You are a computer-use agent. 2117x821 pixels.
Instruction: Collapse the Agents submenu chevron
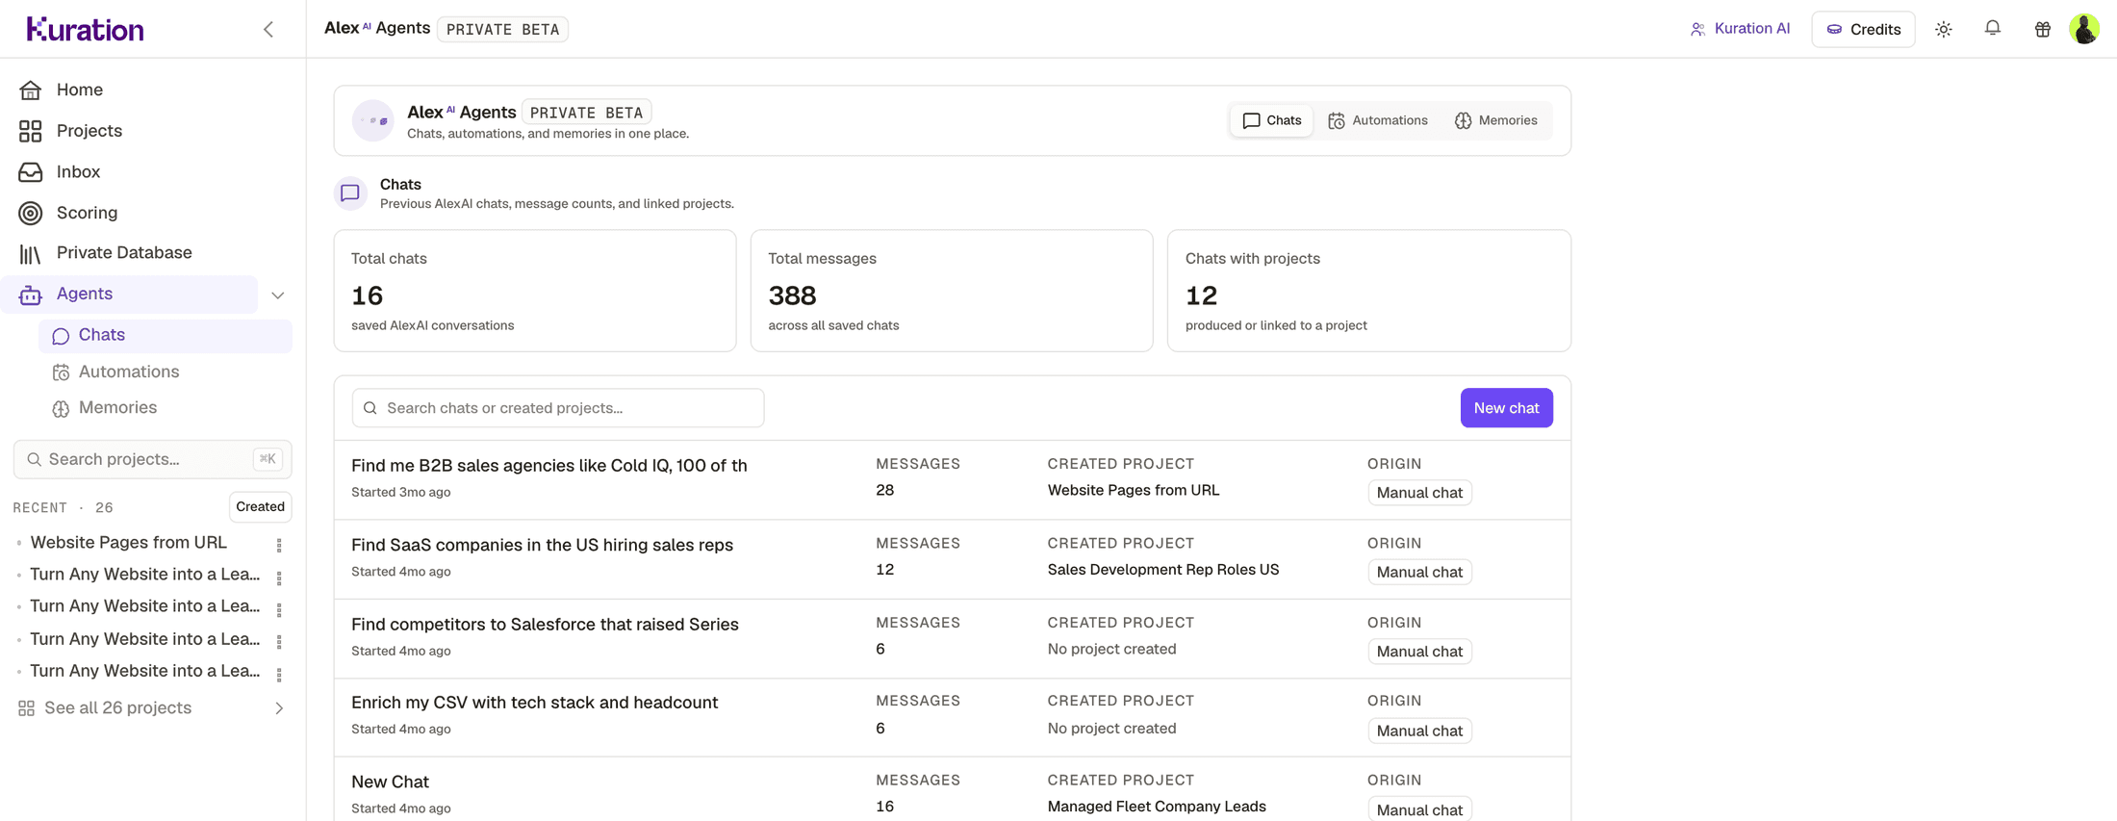[278, 295]
